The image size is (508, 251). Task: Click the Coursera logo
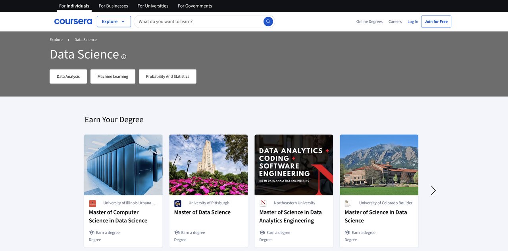[73, 21]
